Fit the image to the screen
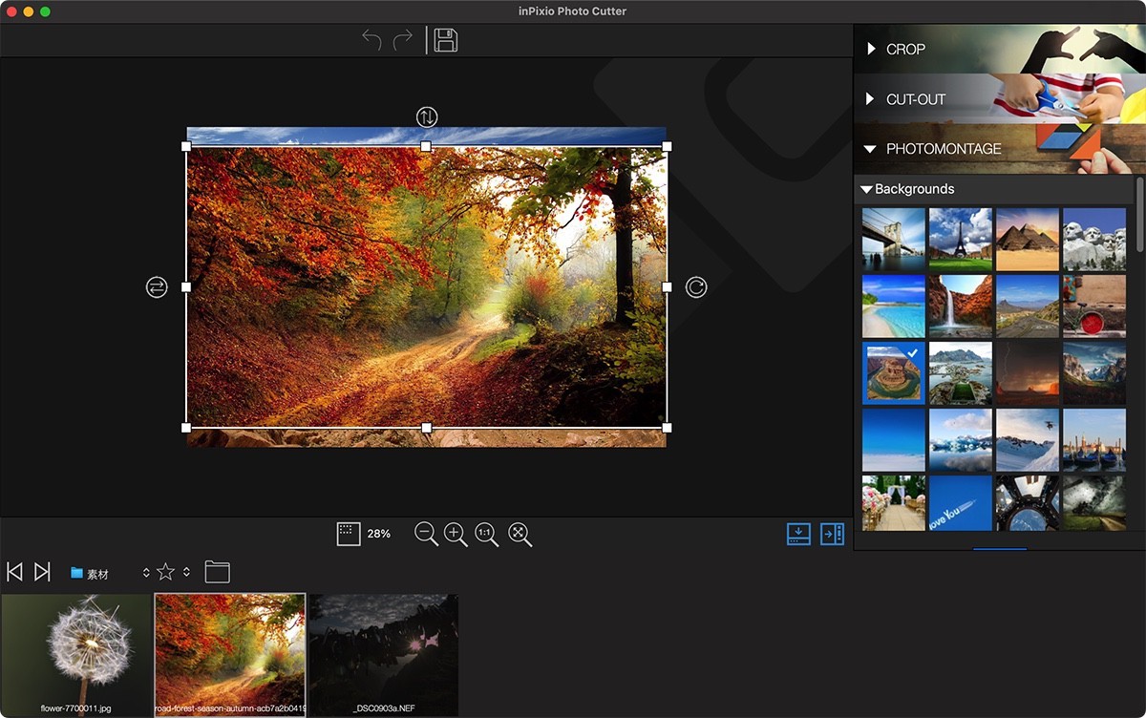This screenshot has height=718, width=1146. coord(519,534)
